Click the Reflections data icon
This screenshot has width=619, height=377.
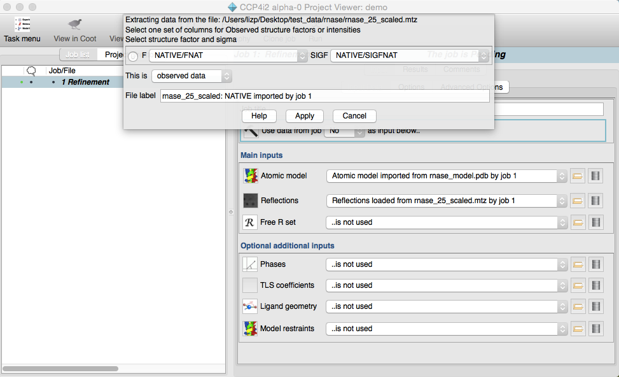pos(250,201)
